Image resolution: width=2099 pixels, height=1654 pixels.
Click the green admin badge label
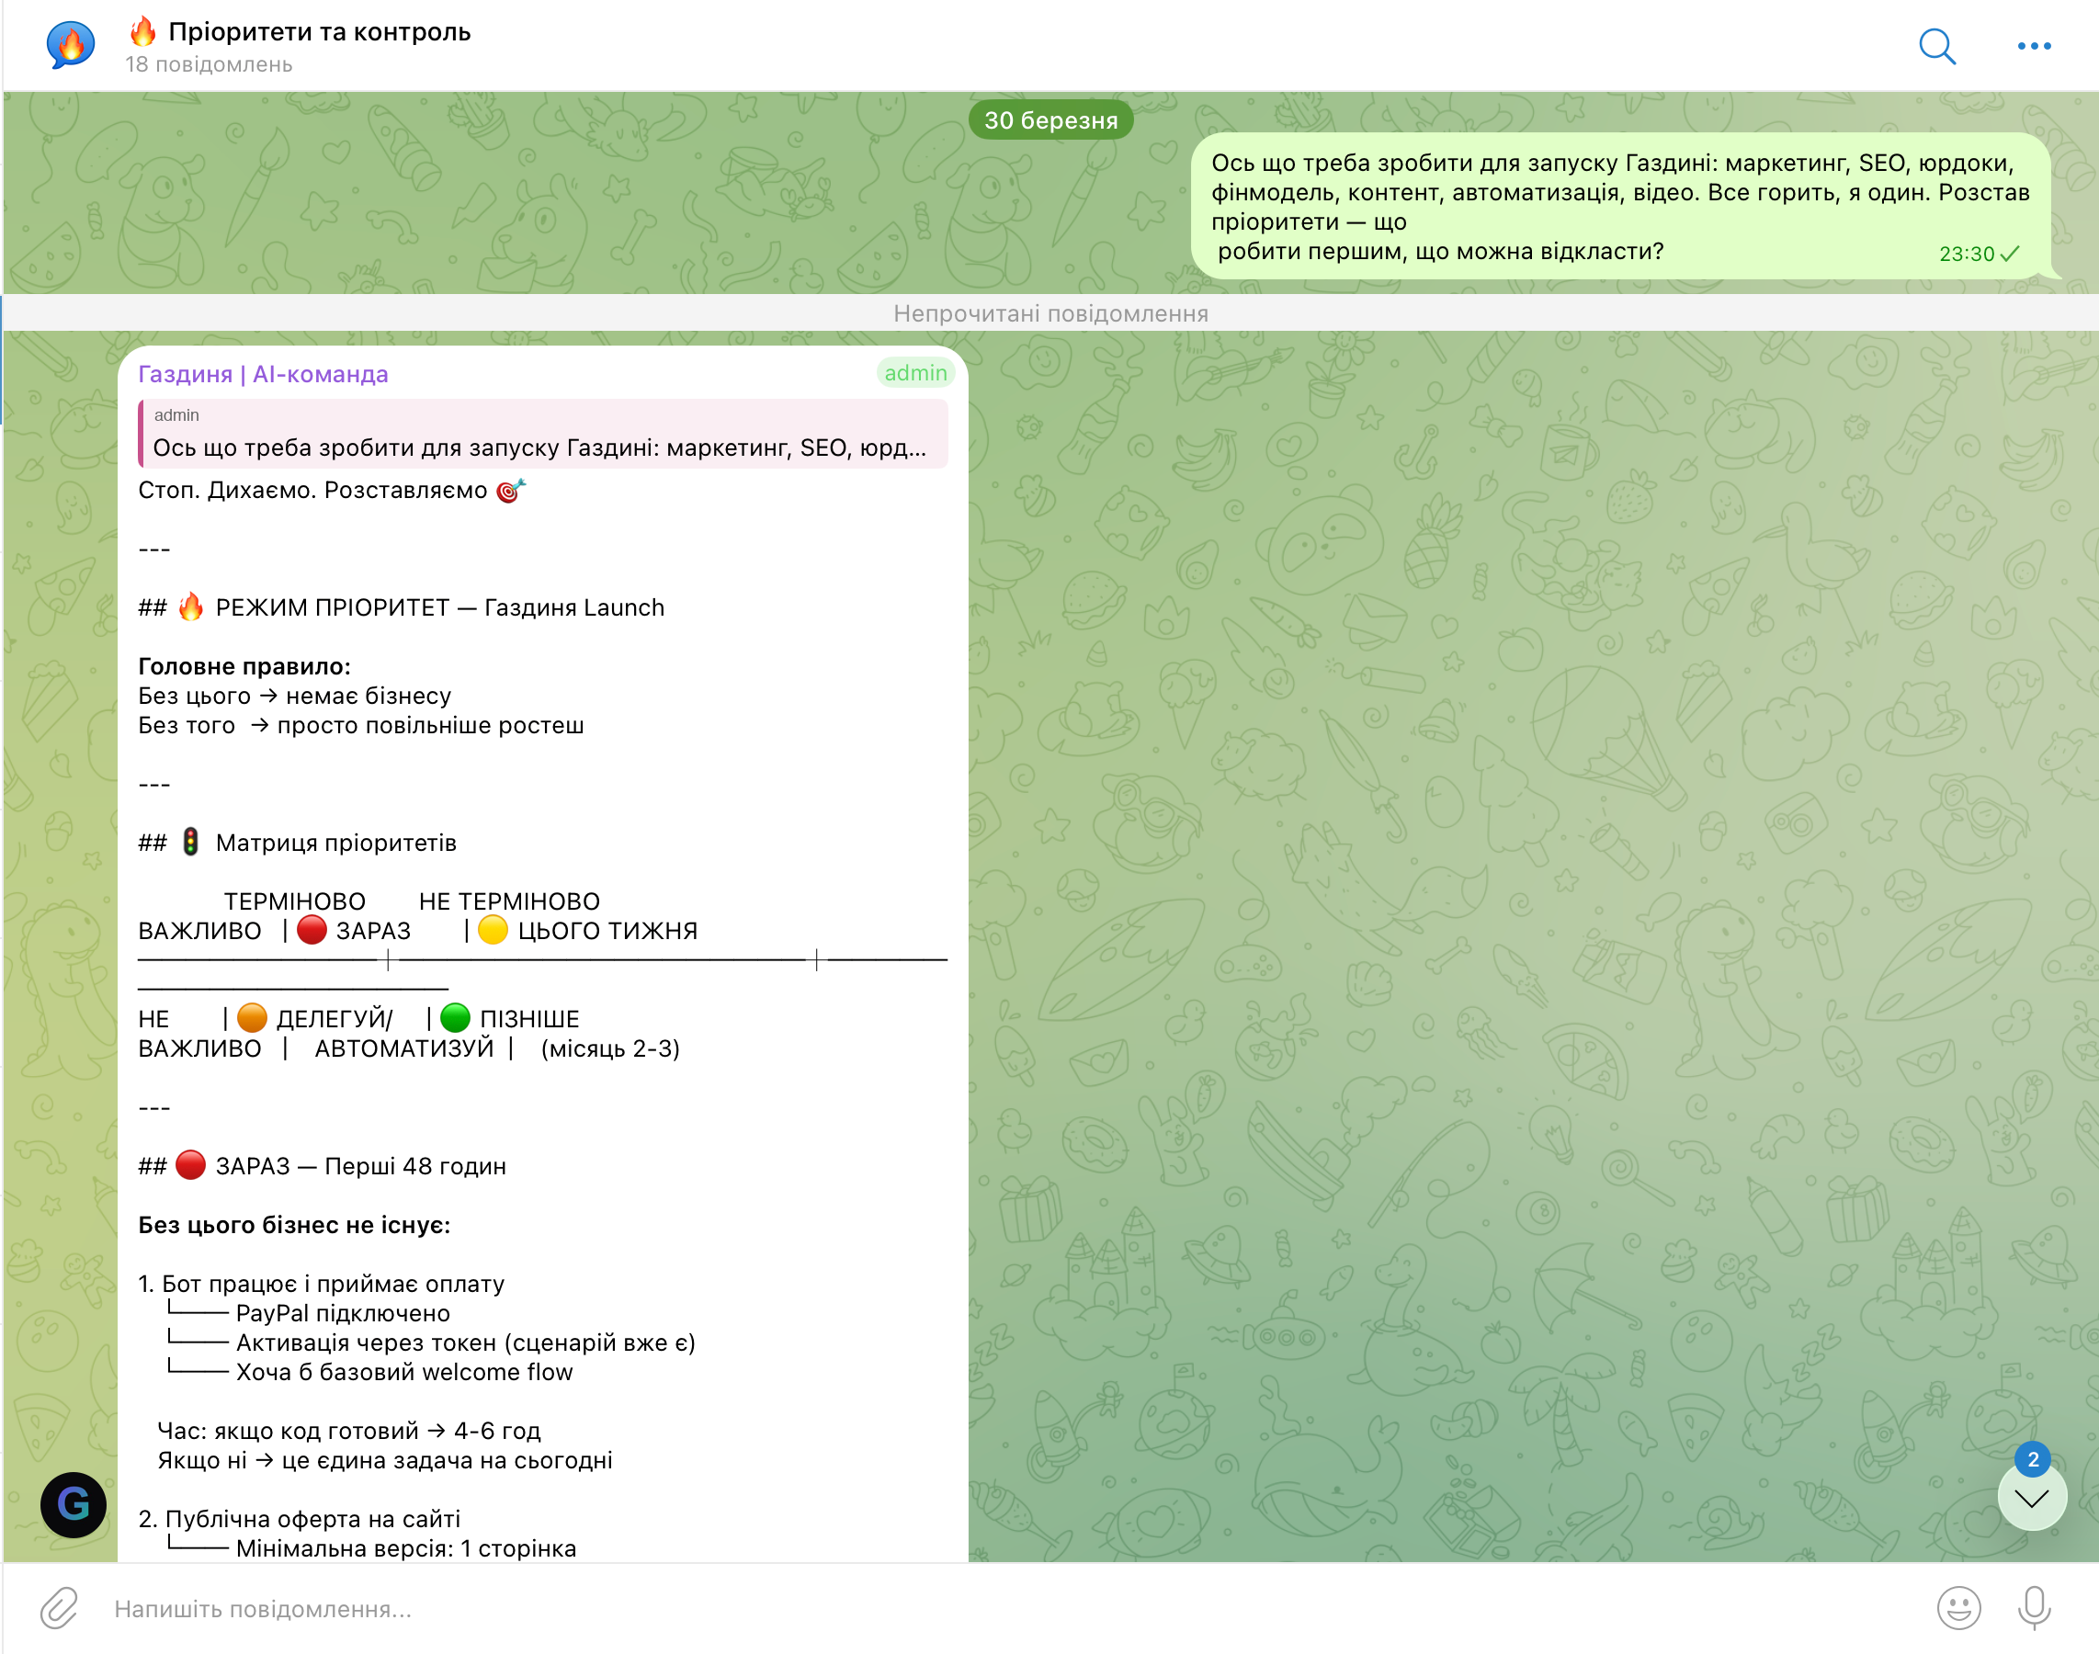914,373
